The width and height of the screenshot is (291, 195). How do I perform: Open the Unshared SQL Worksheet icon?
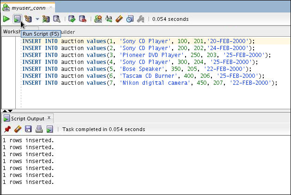pyautogui.click(x=98, y=19)
